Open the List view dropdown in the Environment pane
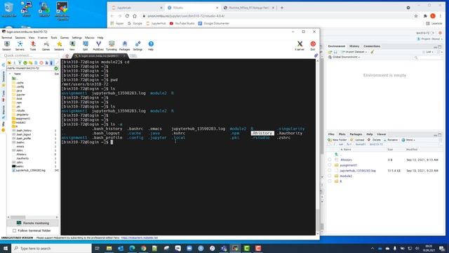Screen dimensions: 449x253 [429, 52]
